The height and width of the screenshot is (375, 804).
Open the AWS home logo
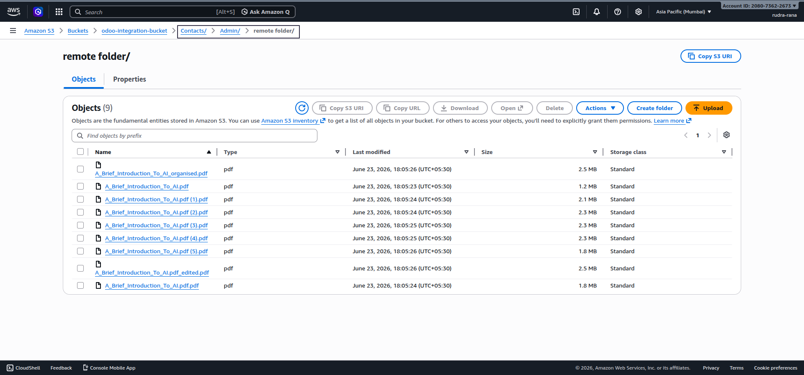pyautogui.click(x=14, y=12)
